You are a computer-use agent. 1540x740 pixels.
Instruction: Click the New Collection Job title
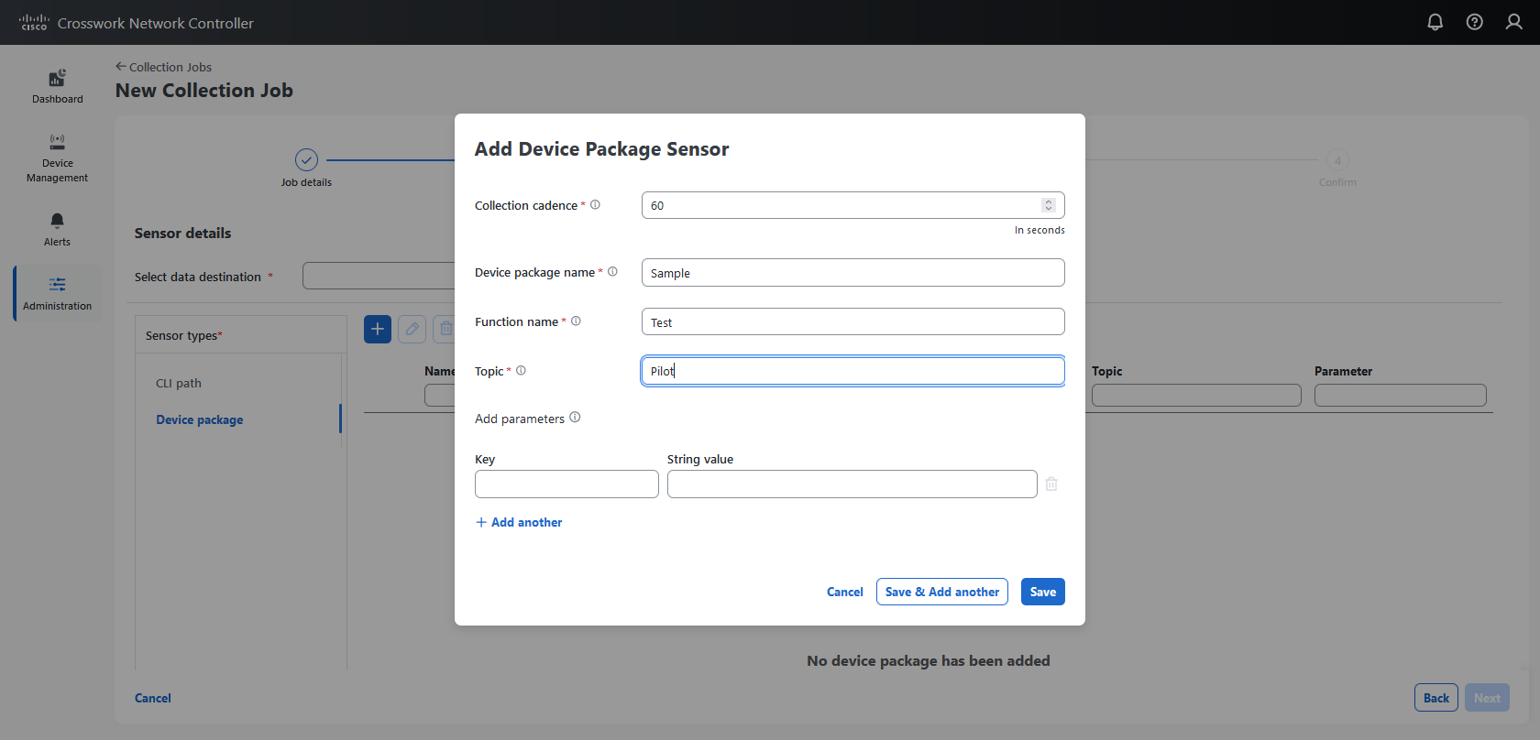(203, 91)
